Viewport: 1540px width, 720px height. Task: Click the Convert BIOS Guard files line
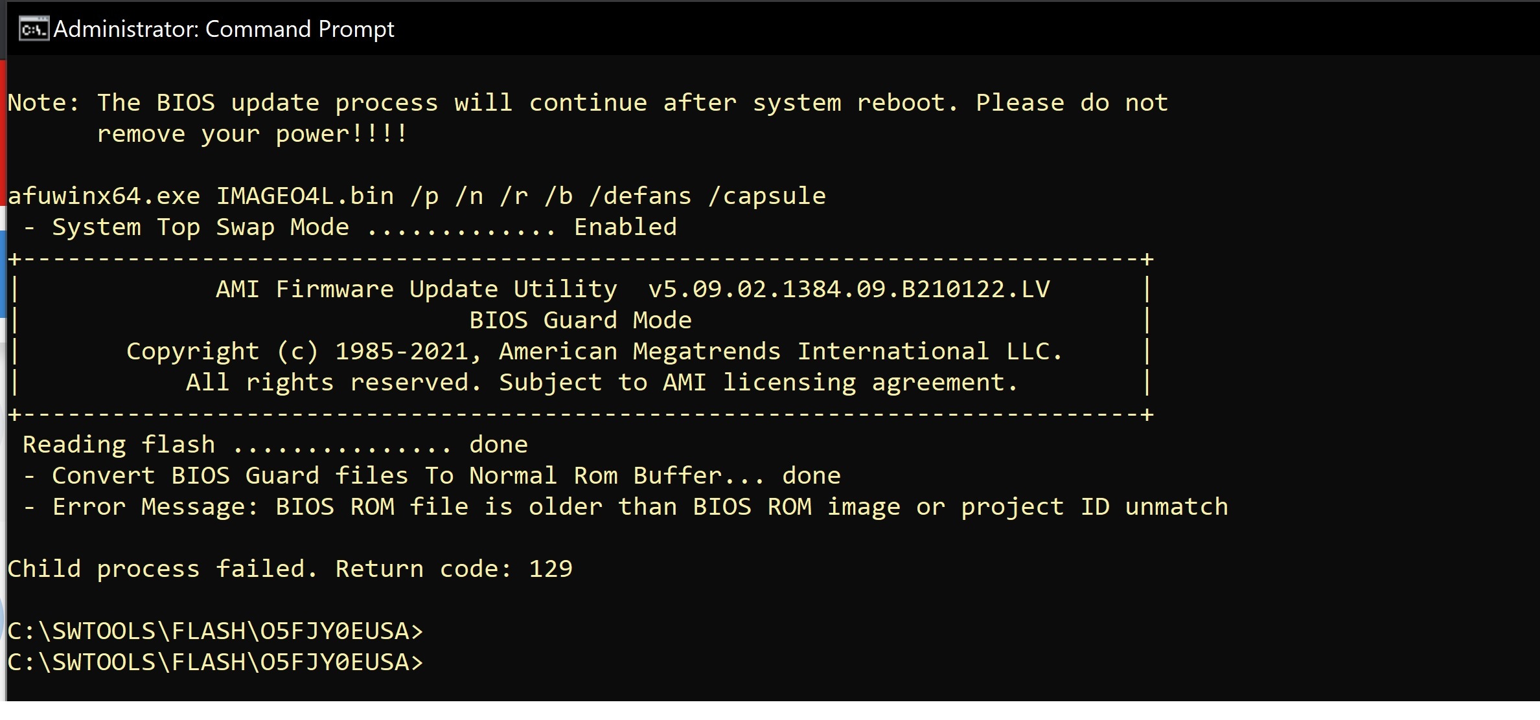432,476
